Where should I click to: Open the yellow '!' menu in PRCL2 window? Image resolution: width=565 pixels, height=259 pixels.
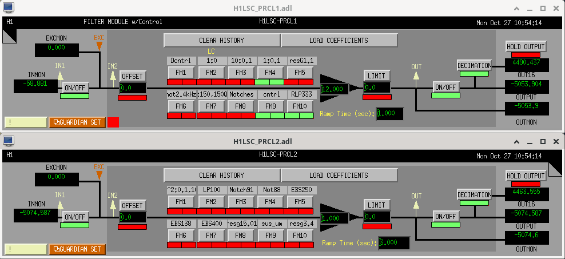(x=25, y=249)
